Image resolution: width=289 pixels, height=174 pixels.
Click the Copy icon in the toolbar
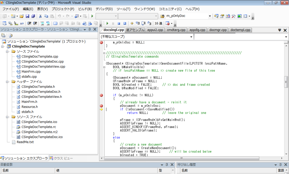pos(46,16)
